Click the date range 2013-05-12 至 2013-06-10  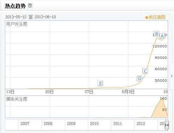30,17
